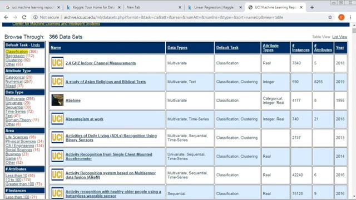Open the UCI logo for the Absenteeism at work row
The image size is (356, 200).
57,118
